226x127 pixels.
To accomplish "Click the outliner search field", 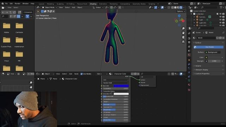I will coord(209,7).
